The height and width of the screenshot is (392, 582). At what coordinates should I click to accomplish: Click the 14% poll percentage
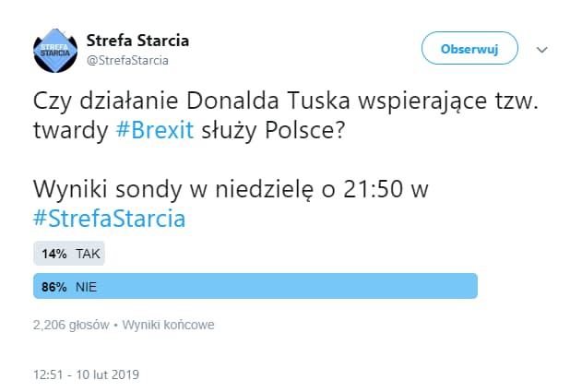click(x=54, y=254)
